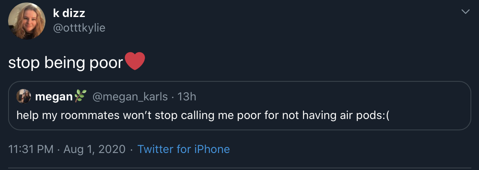Screen dimensions: 479x170
Task: Expand the tweet options chevron
Action: pos(466,13)
